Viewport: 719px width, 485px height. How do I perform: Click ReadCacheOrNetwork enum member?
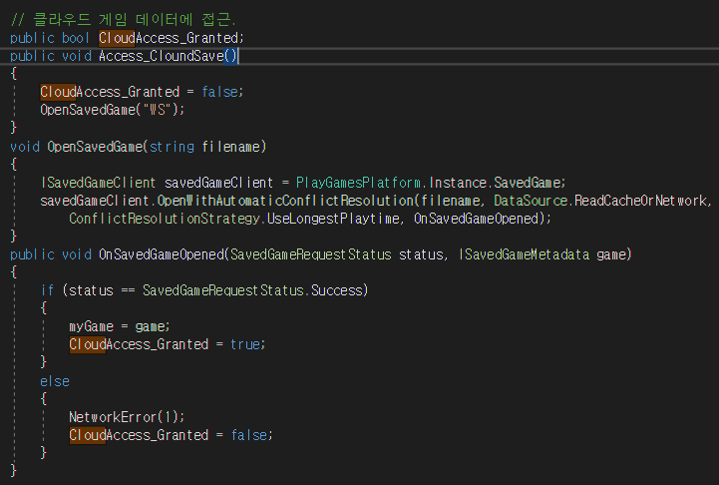[641, 201]
